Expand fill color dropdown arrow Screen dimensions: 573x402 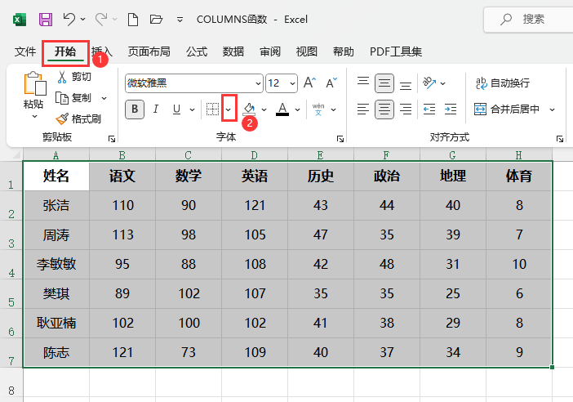click(x=264, y=109)
